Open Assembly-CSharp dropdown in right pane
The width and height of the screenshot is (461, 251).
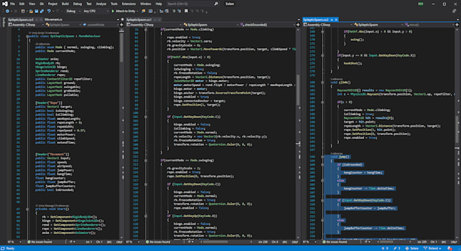coord(327,24)
